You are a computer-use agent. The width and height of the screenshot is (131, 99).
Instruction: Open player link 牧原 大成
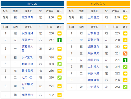(x=93, y=73)
